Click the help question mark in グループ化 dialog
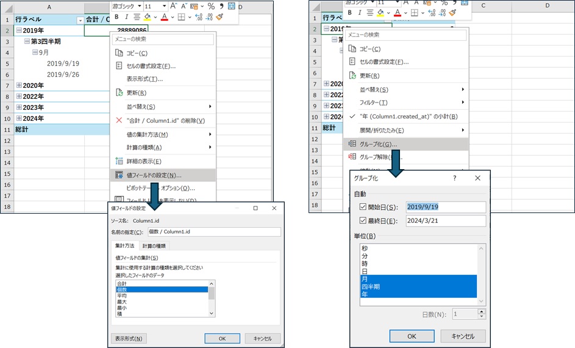This screenshot has width=575, height=348. coord(454,178)
